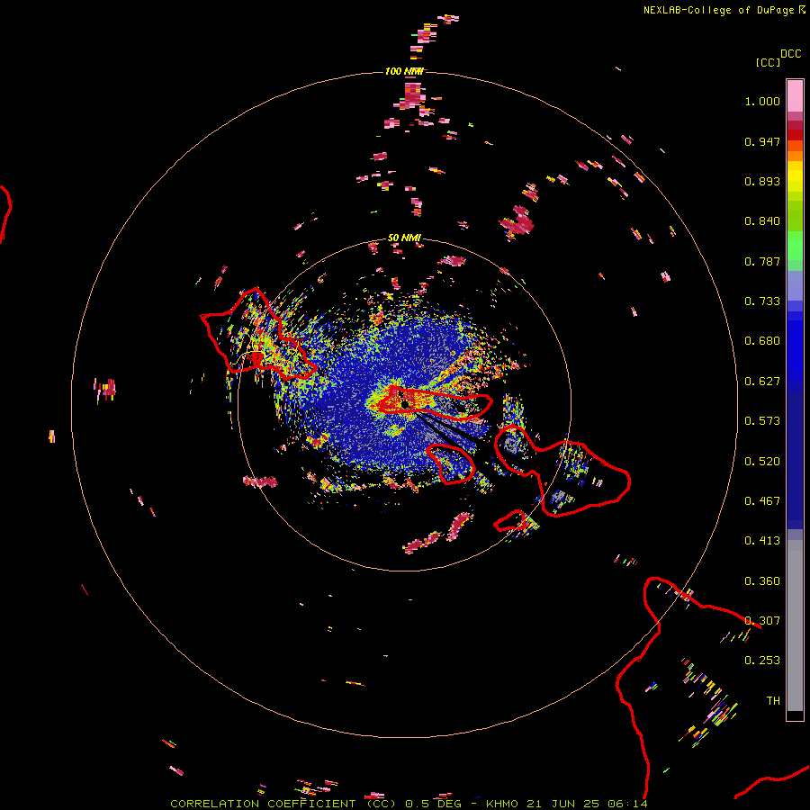Click the 100 NMI range ring label

[404, 71]
